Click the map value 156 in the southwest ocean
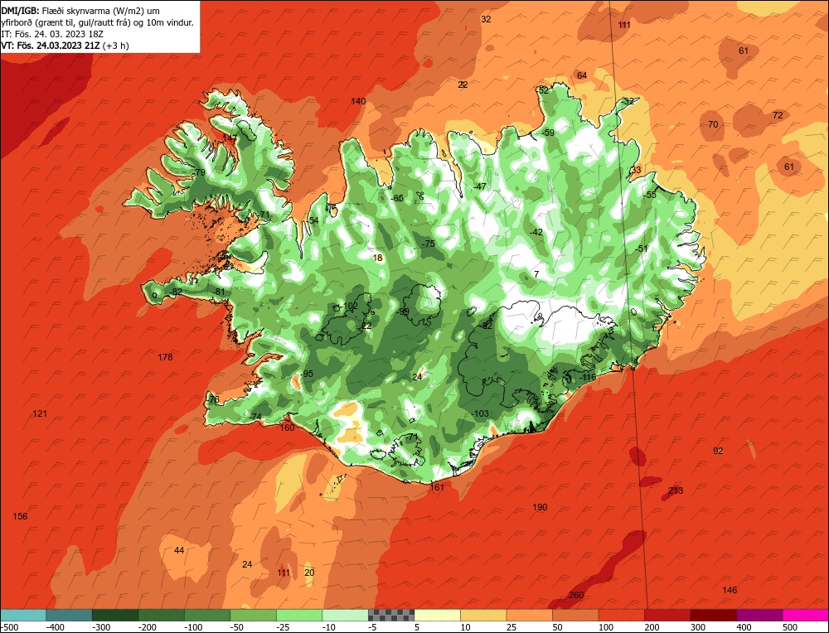This screenshot has width=829, height=633. [20, 516]
